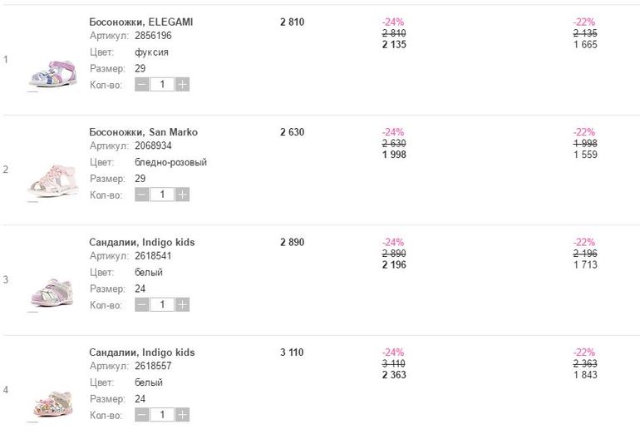Increase quantity for article 2618541 sandals
This screenshot has width=640, height=439.
pos(182,305)
